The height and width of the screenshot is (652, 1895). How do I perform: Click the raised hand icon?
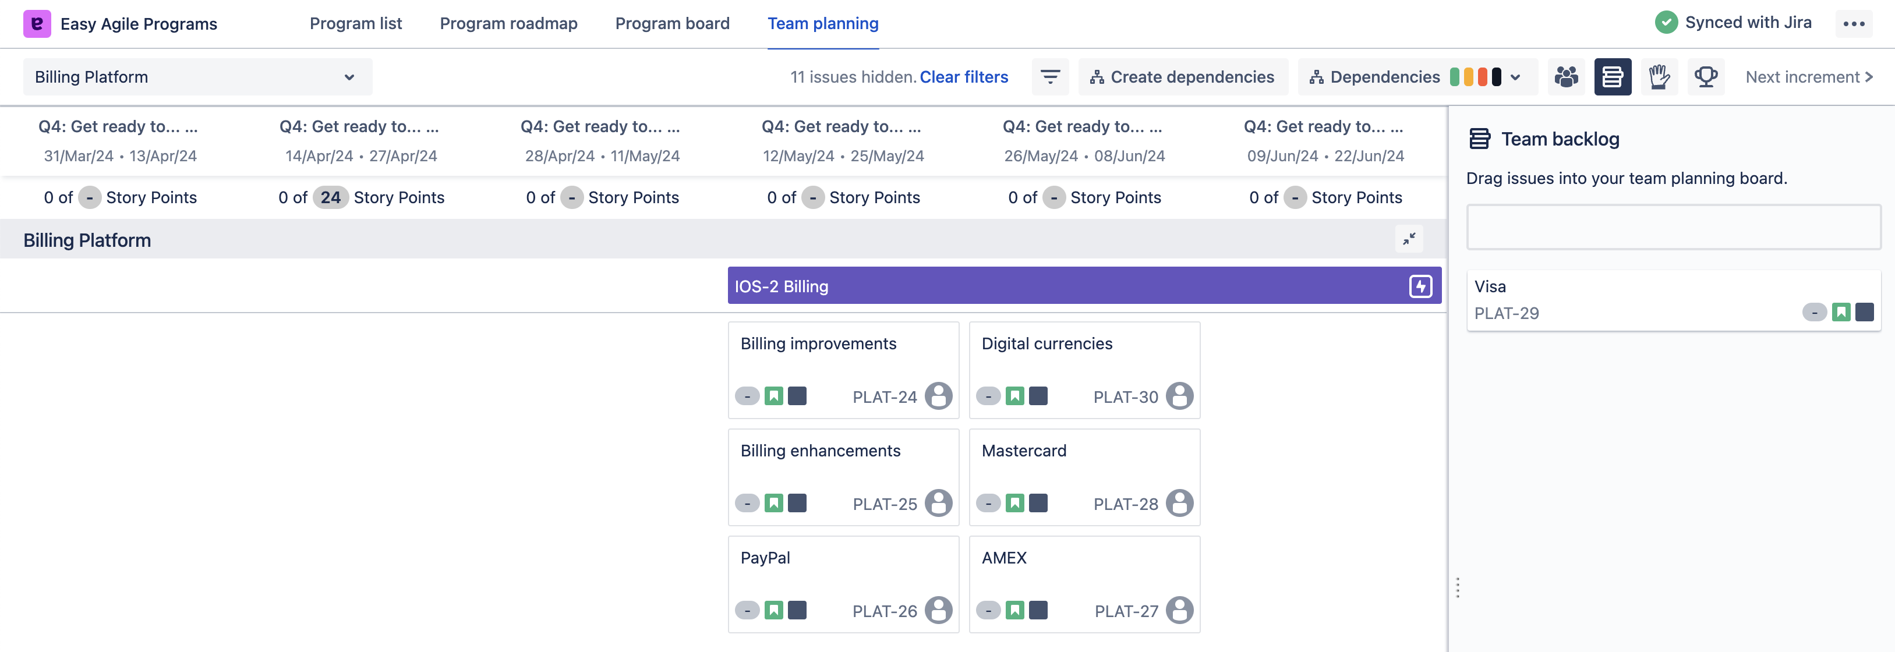click(x=1659, y=77)
